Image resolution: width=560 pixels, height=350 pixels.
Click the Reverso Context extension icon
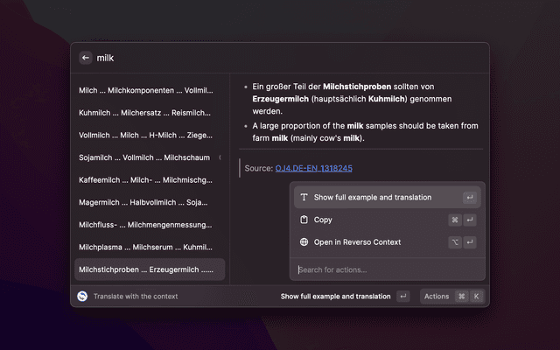pos(82,297)
